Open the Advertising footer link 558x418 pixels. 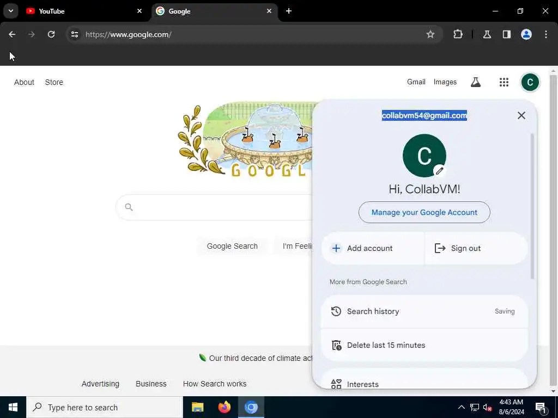click(100, 384)
